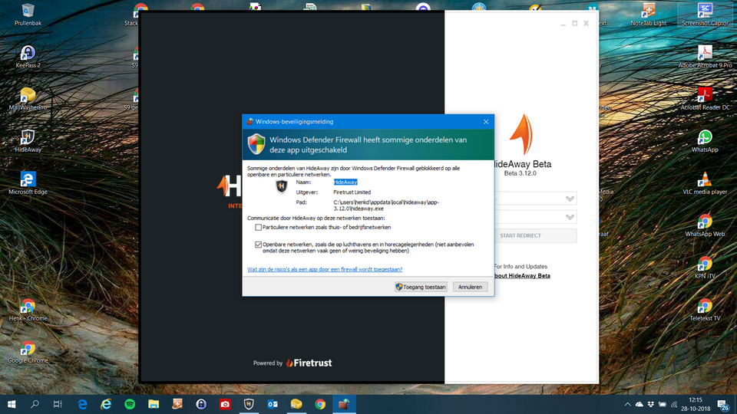Screen dimensions: 737x414
Task: Open WhatsApp desktop shortcut
Action: [705, 141]
